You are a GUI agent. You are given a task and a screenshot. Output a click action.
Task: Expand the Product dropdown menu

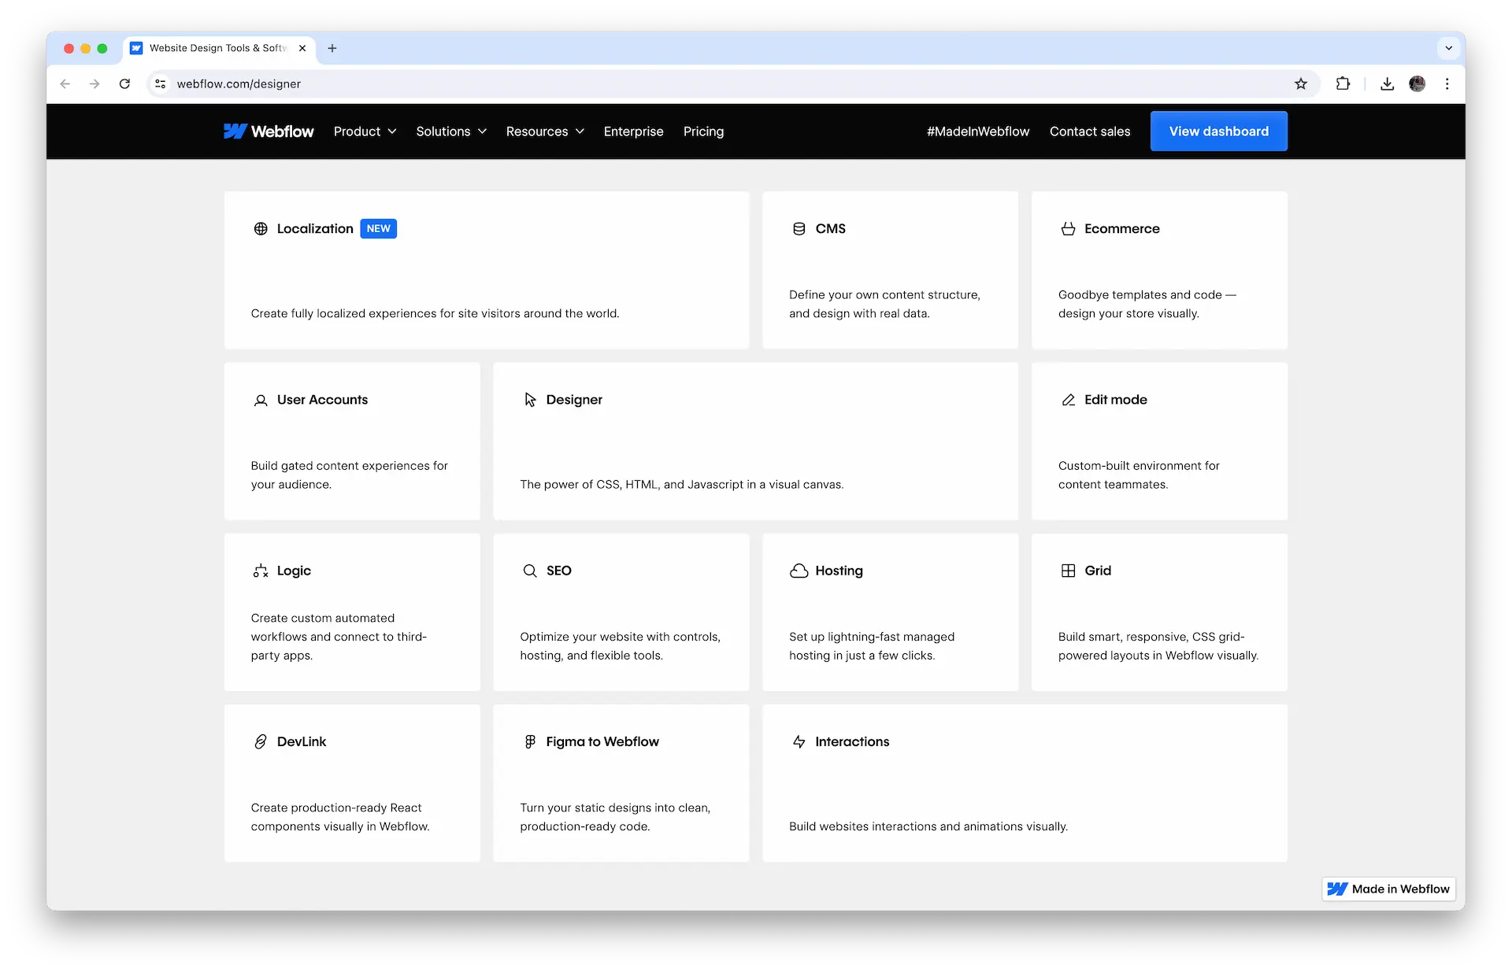[365, 131]
